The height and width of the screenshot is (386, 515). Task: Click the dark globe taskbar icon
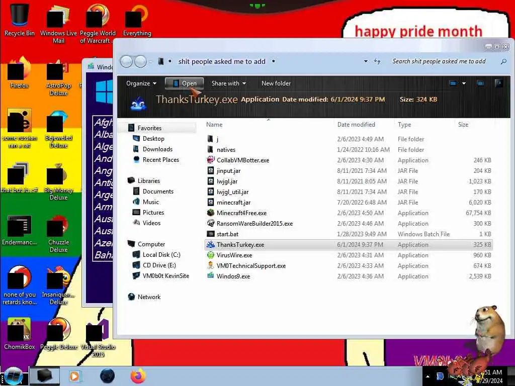tap(107, 376)
